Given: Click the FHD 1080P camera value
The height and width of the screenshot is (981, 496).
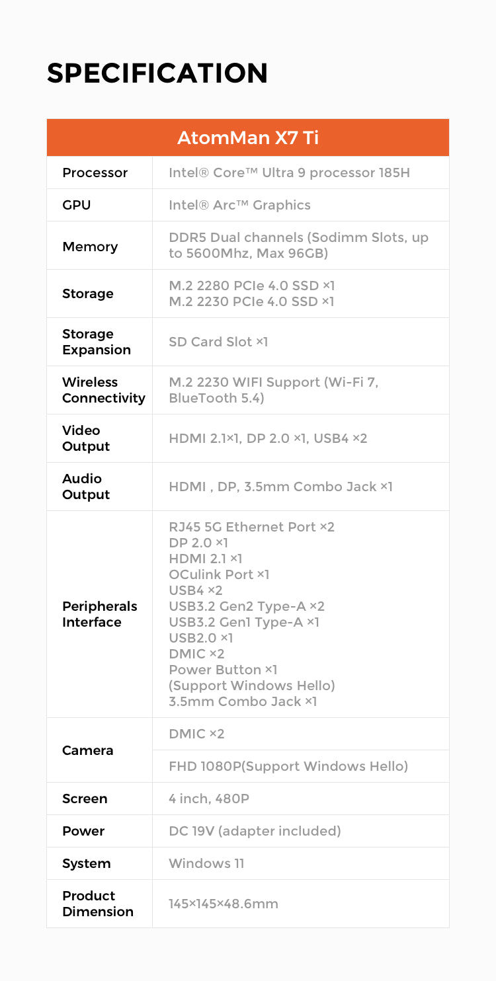Looking at the screenshot, I should (288, 766).
